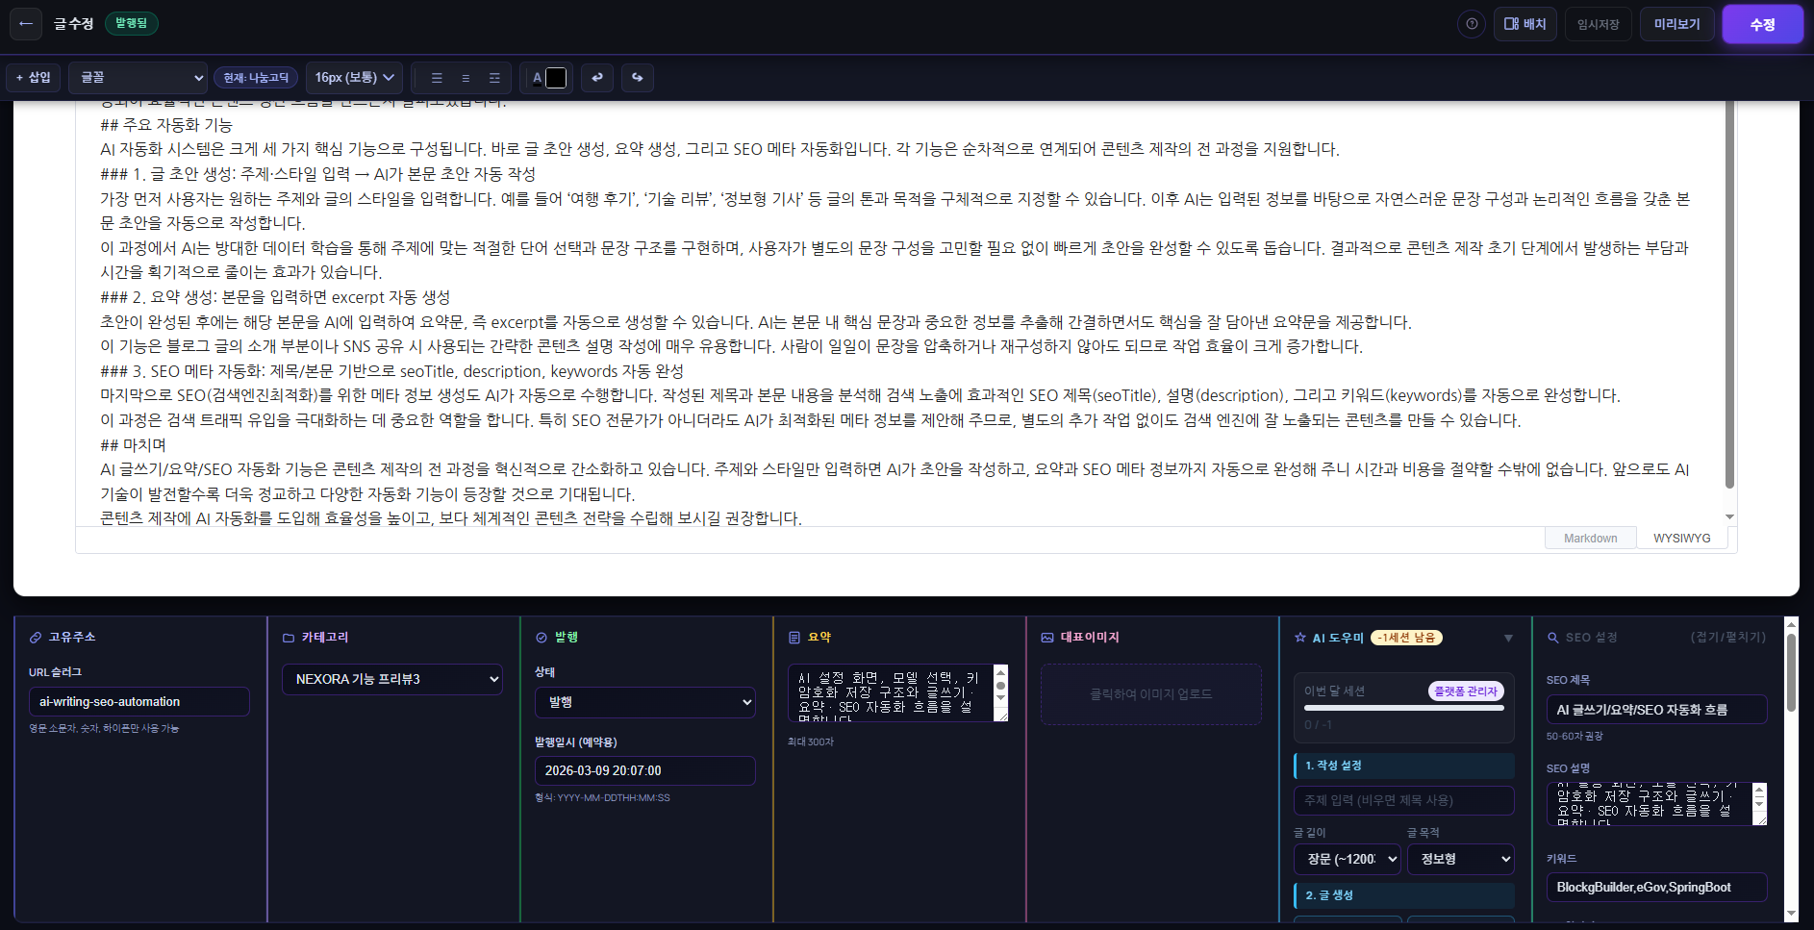
Task: Apply right text alignment icon
Action: point(494,78)
